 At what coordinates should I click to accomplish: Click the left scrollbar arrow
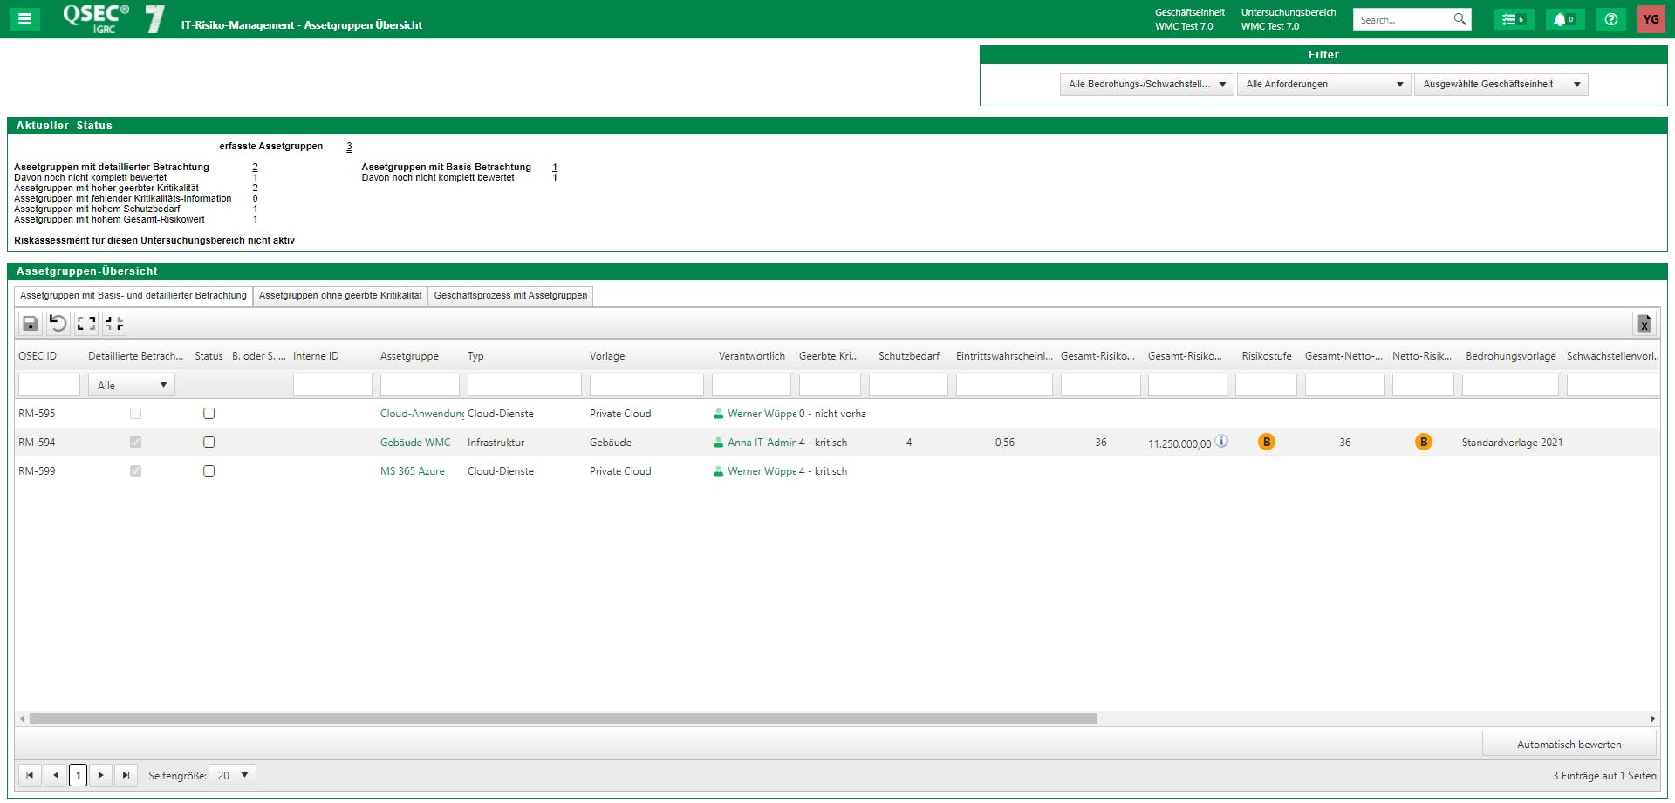pyautogui.click(x=22, y=719)
